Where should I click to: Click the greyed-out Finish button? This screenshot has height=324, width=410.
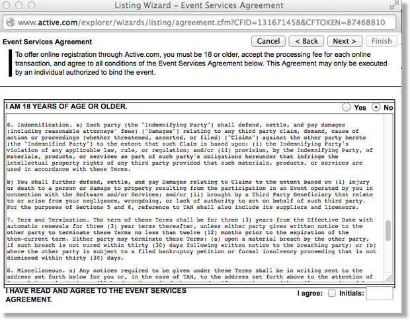coord(382,41)
